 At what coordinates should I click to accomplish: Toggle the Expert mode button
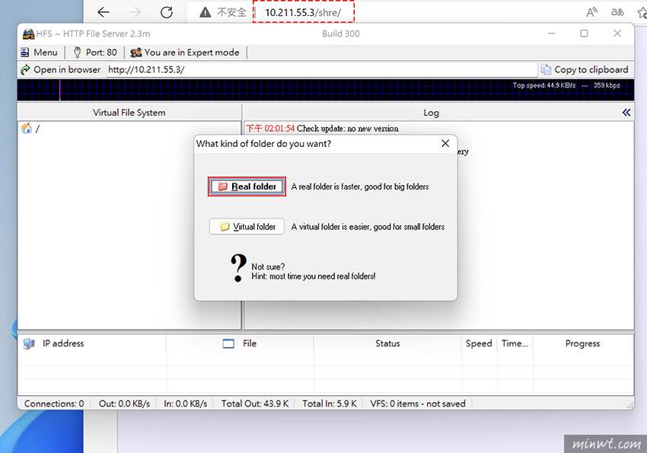[x=185, y=53]
